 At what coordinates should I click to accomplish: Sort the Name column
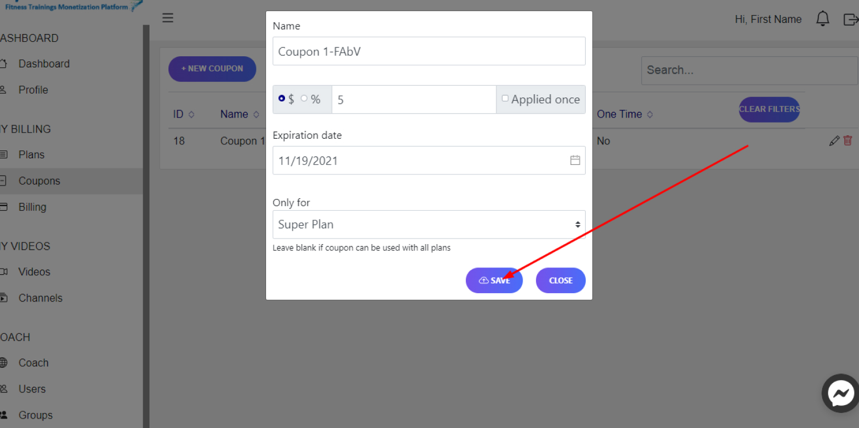point(256,114)
